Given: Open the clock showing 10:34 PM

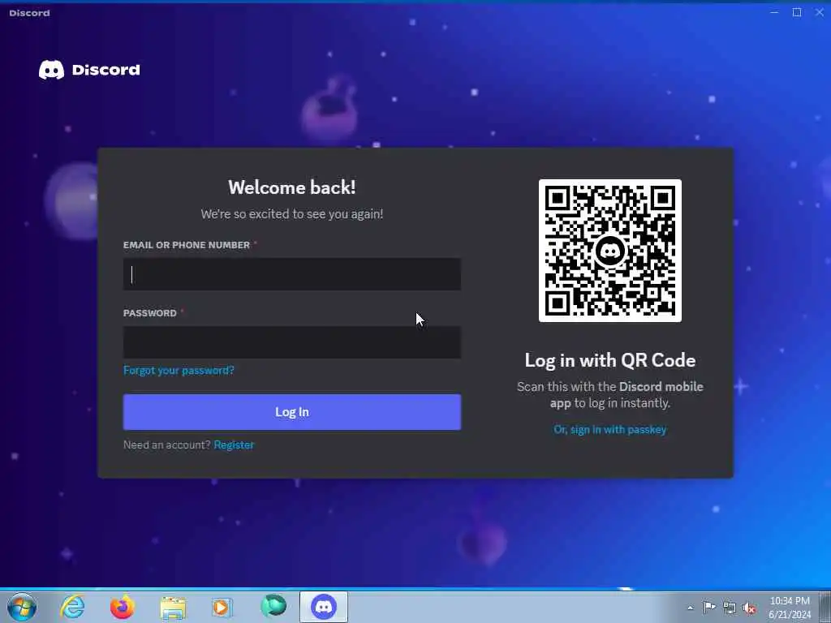Looking at the screenshot, I should (790, 608).
